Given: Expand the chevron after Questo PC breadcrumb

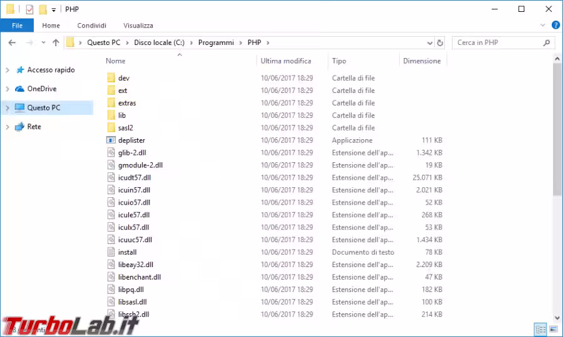Looking at the screenshot, I should 127,42.
